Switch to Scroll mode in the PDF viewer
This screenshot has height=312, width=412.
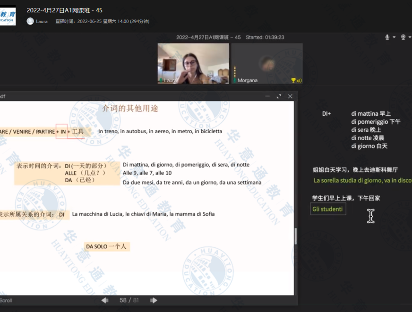[7, 300]
